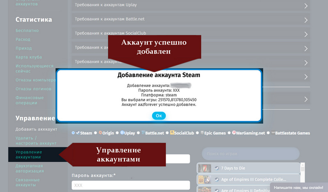Open Управление аккаунтами in the sidebar
This screenshot has width=328, height=192.
click(x=28, y=154)
